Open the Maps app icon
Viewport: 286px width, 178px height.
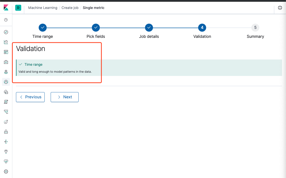[6, 72]
